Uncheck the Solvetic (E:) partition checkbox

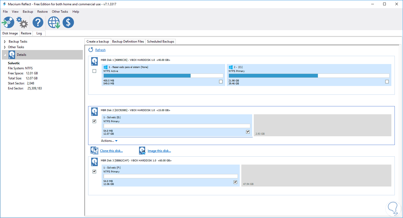[x=248, y=132]
